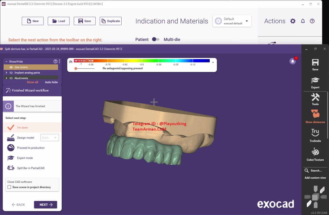Click the distance scale gauge icon
This screenshot has height=215, width=329.
tap(71, 62)
